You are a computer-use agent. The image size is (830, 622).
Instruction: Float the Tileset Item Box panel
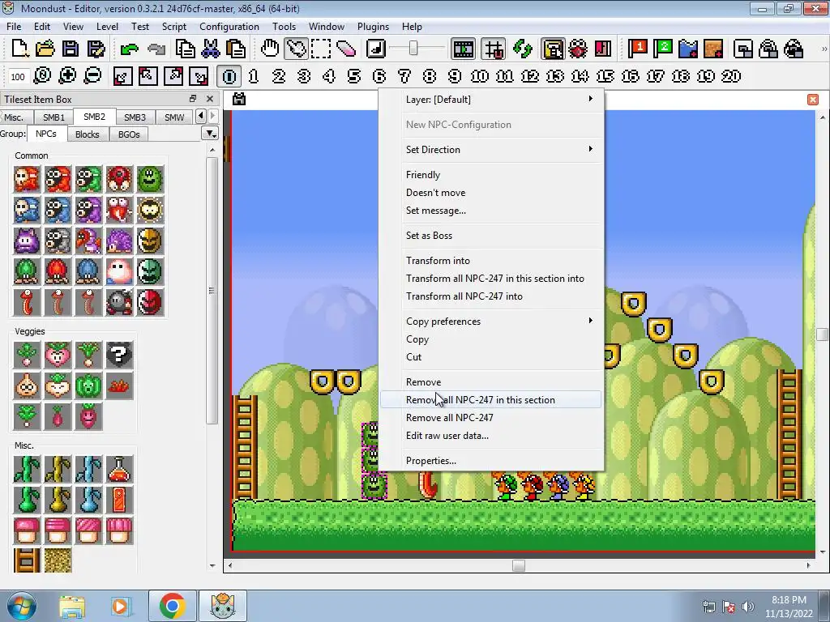[x=193, y=99]
